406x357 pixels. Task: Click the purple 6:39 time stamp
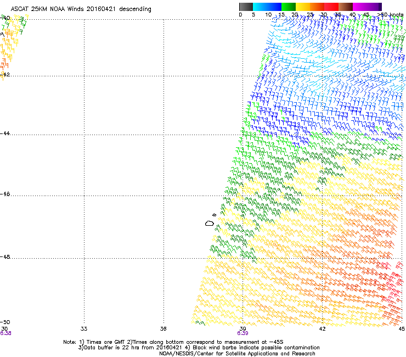(243, 333)
